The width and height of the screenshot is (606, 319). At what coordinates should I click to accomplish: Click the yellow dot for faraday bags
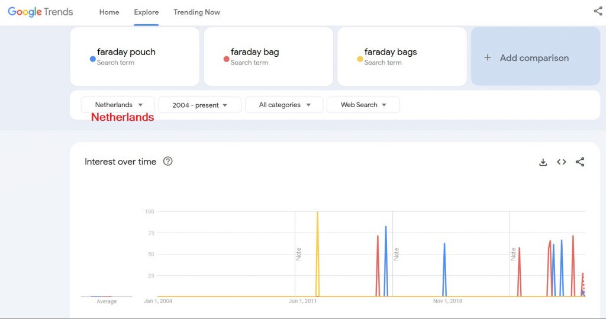tap(360, 59)
